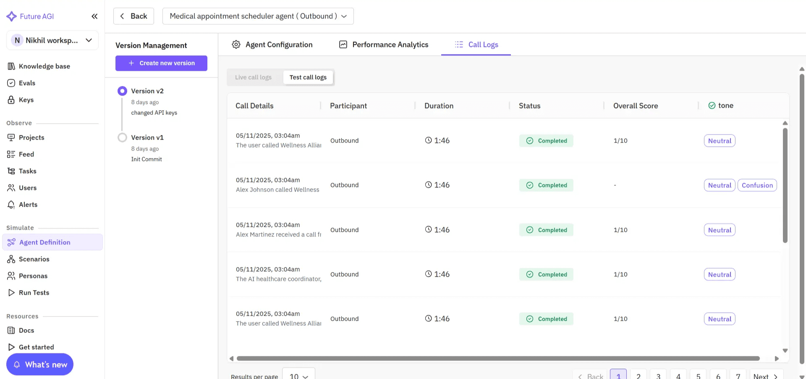Viewport: 806px width, 379px height.
Task: Click the Back button at top
Action: tap(133, 16)
